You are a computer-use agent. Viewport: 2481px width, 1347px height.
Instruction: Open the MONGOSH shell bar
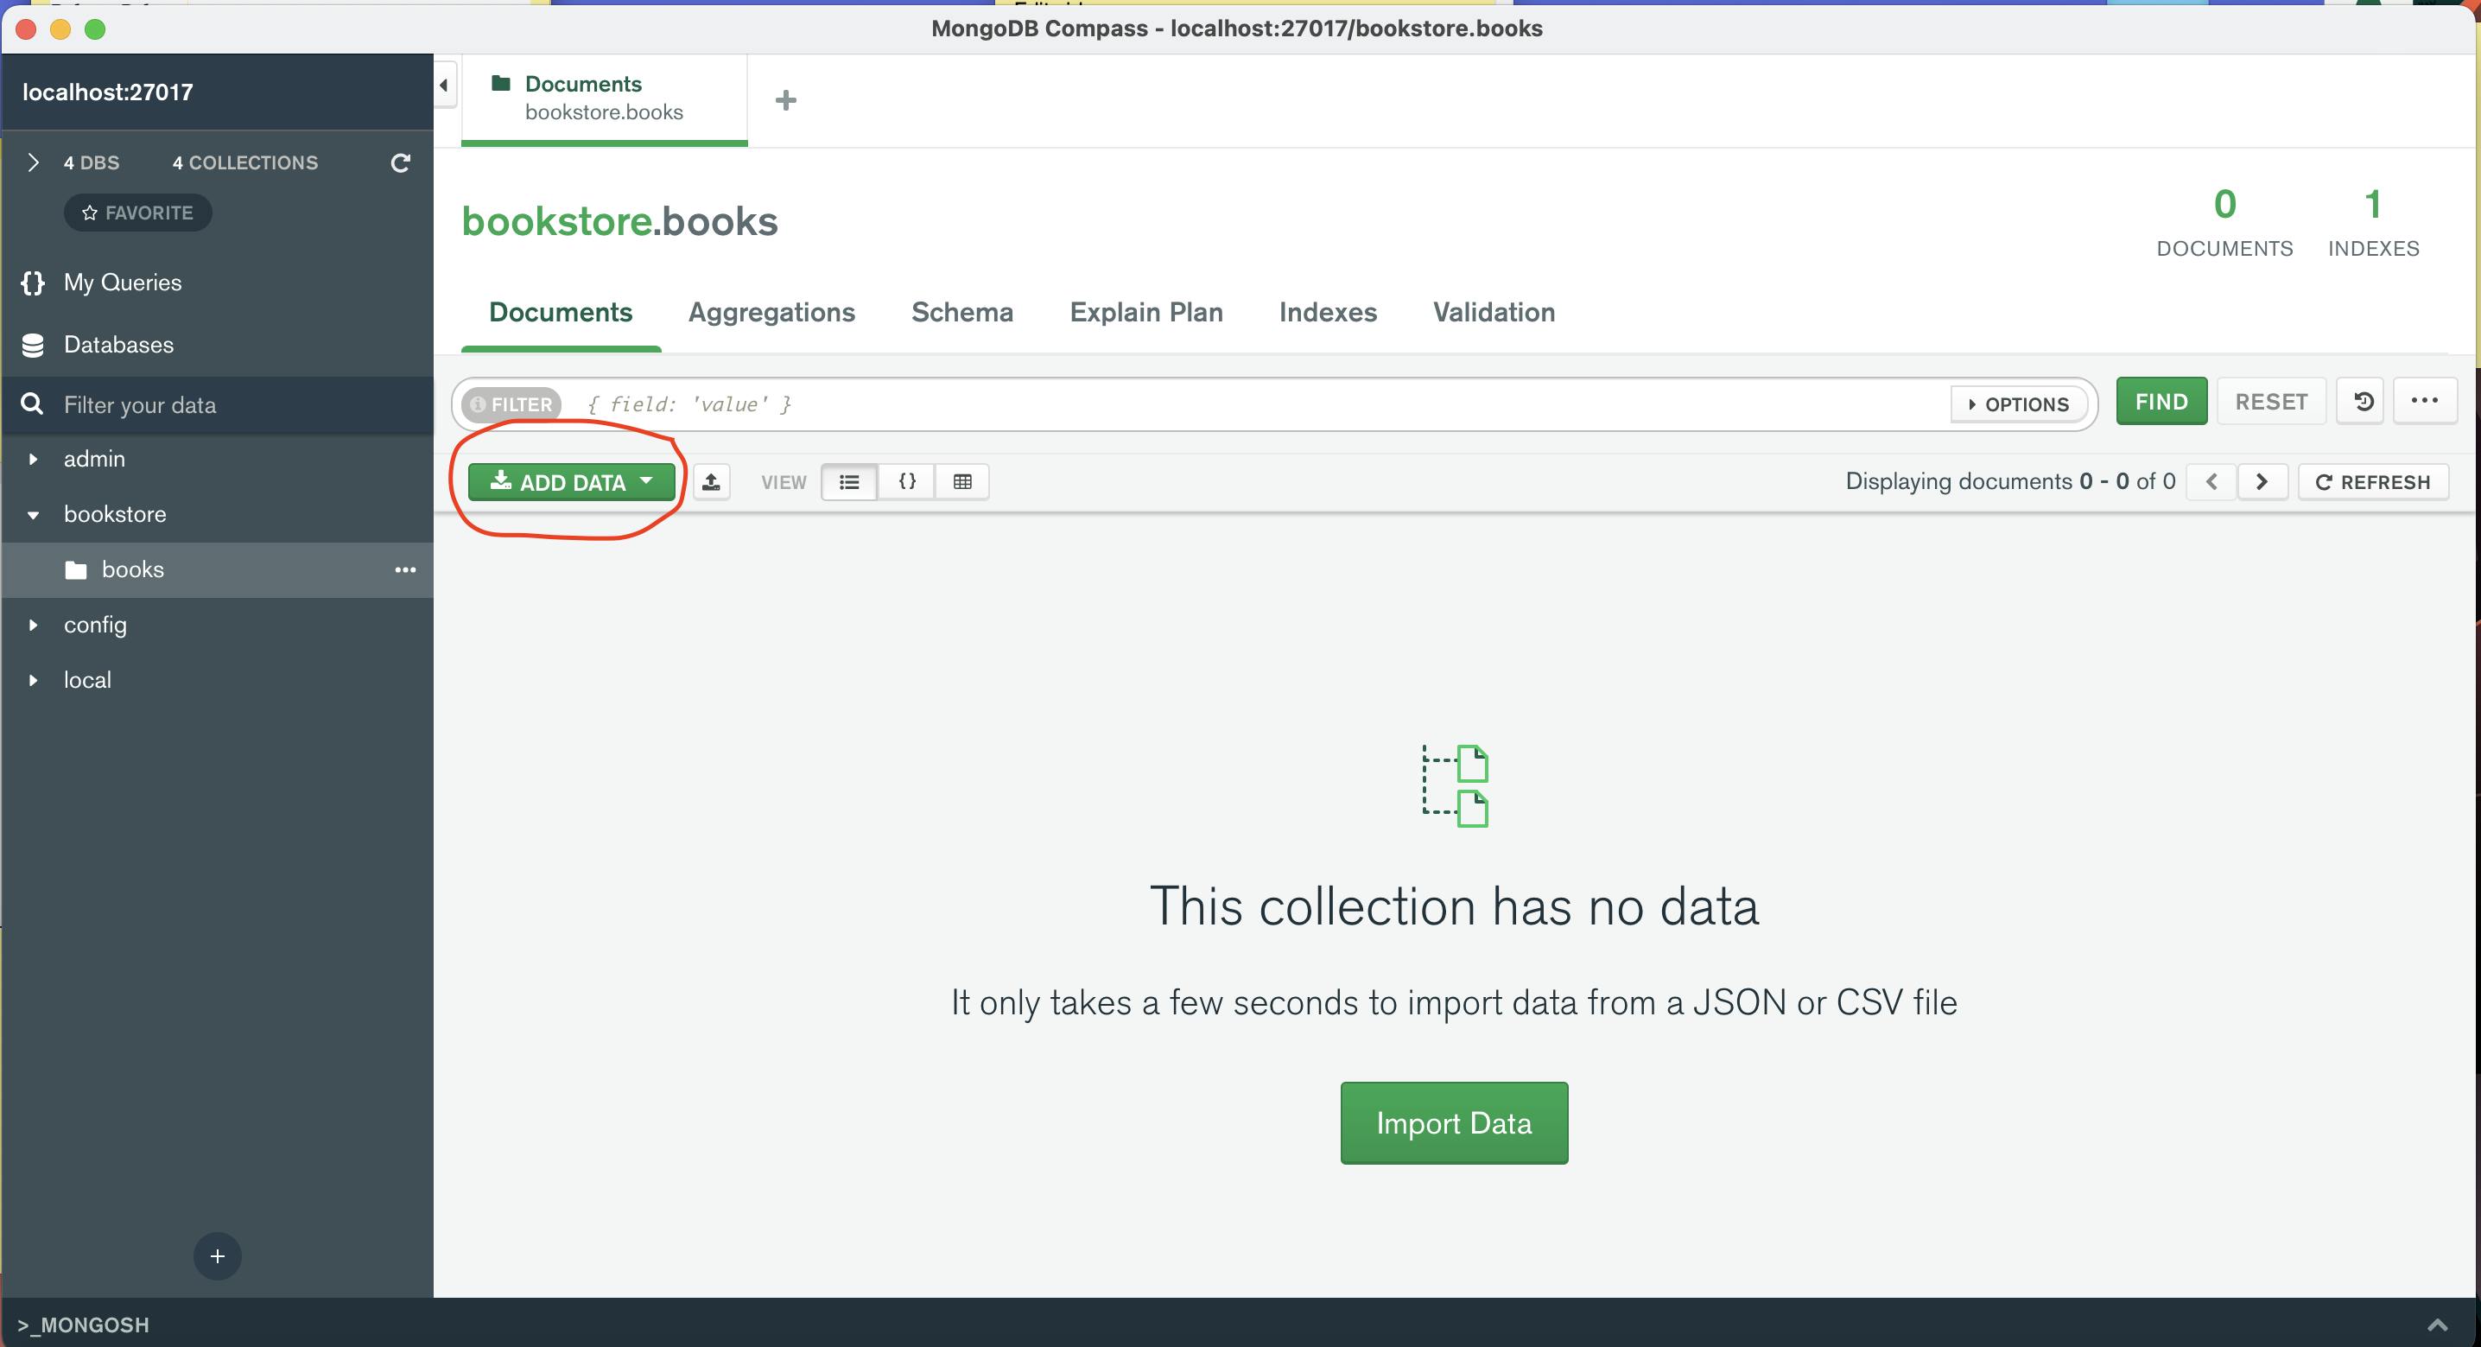coord(84,1325)
